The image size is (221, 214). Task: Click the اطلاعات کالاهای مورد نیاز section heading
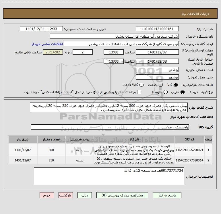(191, 117)
